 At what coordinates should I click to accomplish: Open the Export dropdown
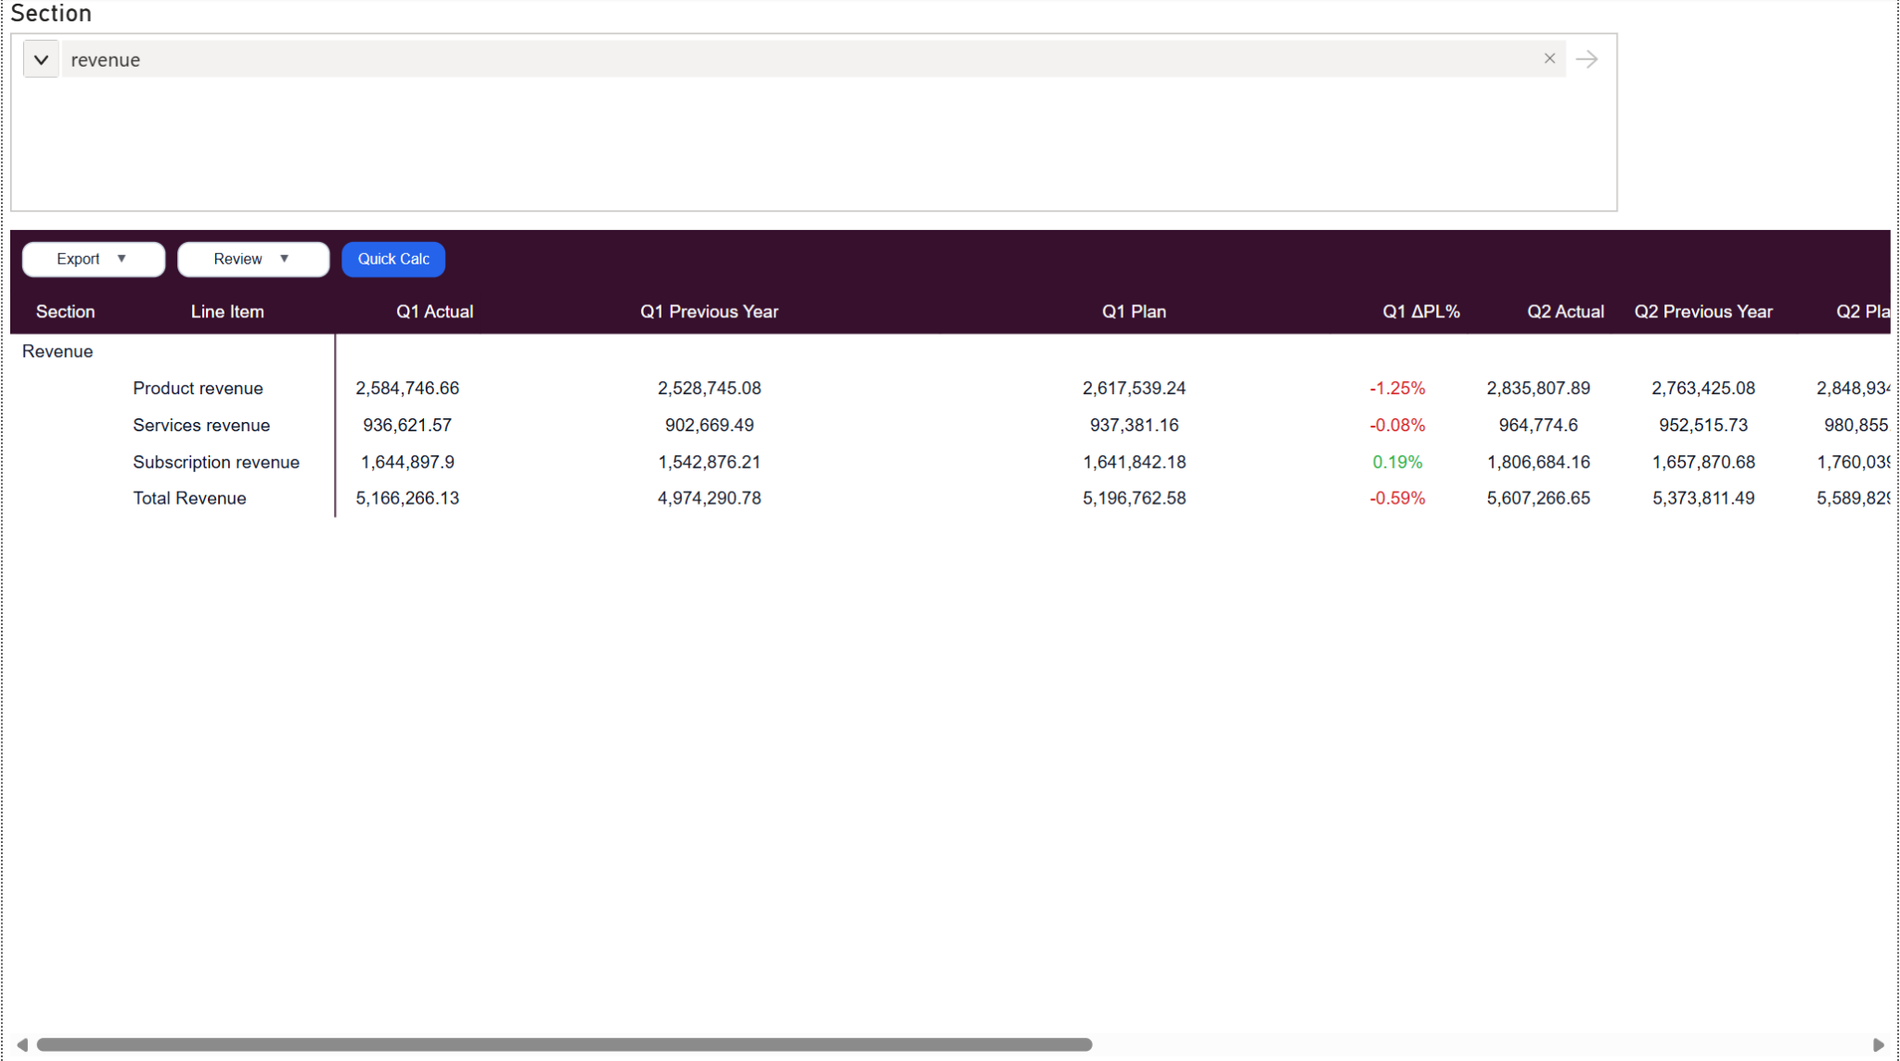93,259
